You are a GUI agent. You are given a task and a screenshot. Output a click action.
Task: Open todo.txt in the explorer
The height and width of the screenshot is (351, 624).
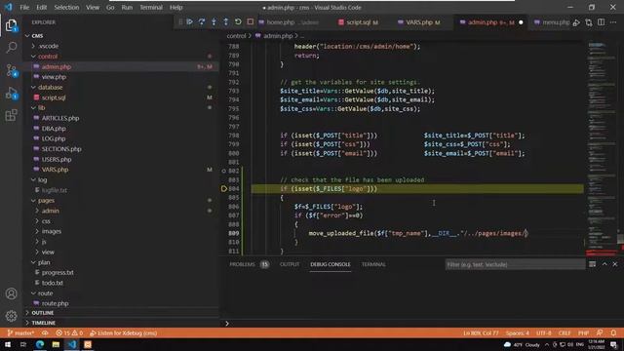coord(52,283)
